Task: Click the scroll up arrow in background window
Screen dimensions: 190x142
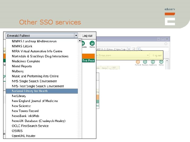Action: pyautogui.click(x=167, y=60)
